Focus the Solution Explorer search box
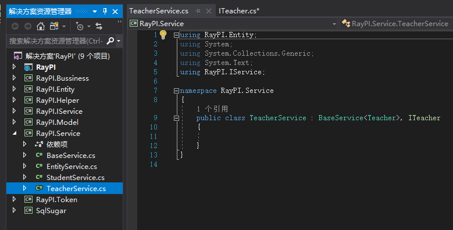 [x=56, y=41]
